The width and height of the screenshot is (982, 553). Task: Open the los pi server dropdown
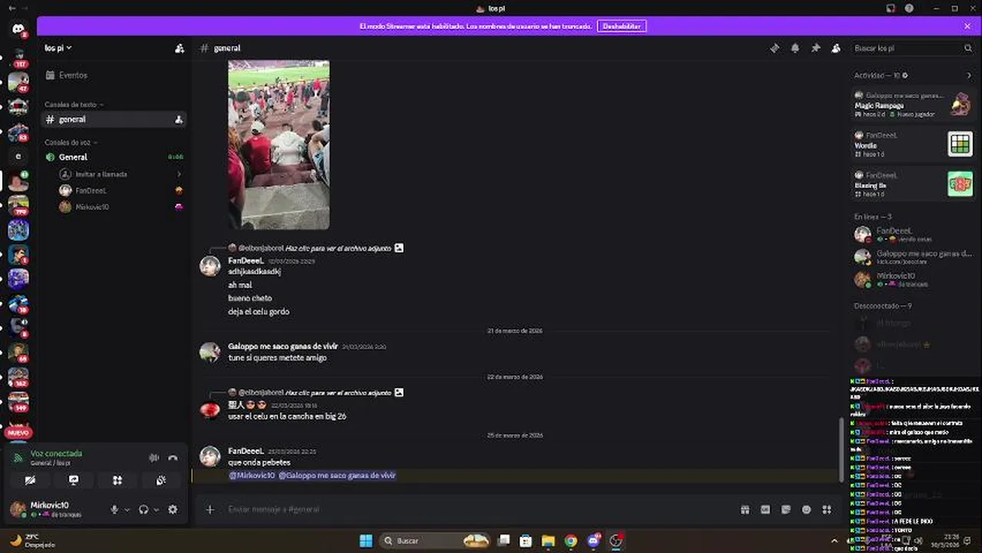pos(58,48)
